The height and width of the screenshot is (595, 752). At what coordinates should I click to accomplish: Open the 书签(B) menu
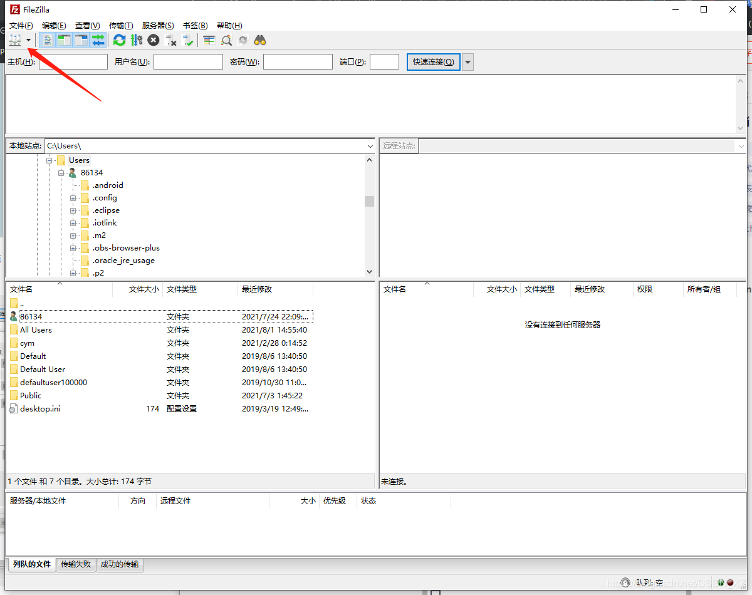pyautogui.click(x=195, y=26)
